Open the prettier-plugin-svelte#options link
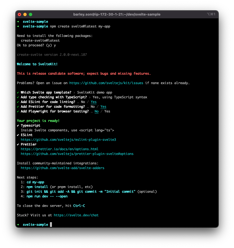This screenshot has height=248, width=234. (77, 154)
